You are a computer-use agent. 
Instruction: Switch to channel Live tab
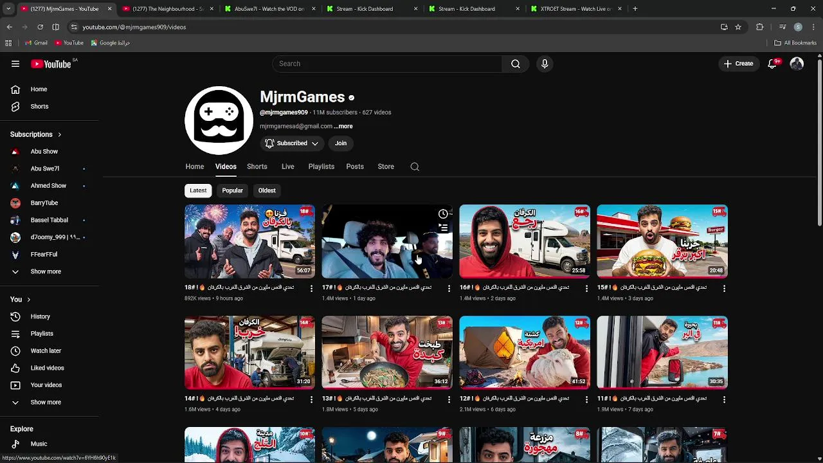(287, 167)
